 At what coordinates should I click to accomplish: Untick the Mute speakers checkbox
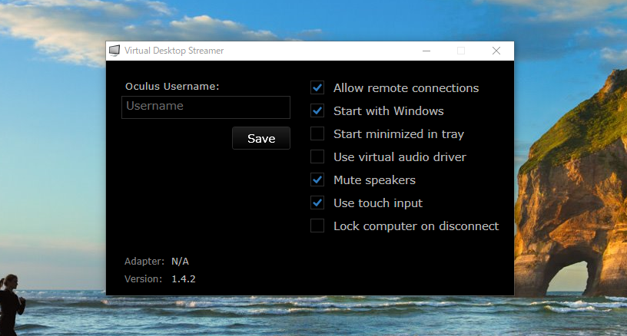point(317,180)
